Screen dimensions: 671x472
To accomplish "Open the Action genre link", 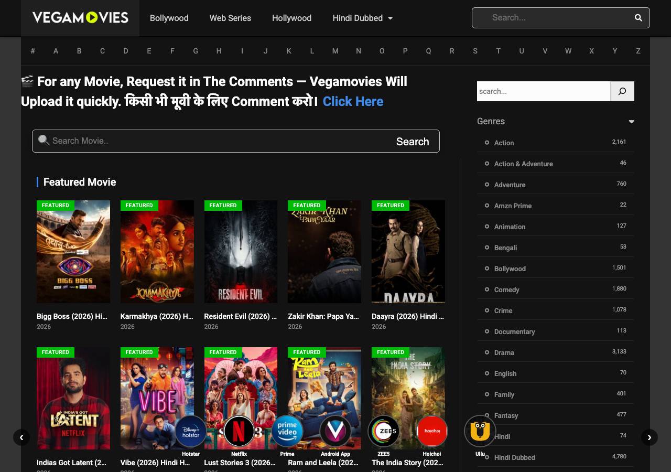I will 504,143.
